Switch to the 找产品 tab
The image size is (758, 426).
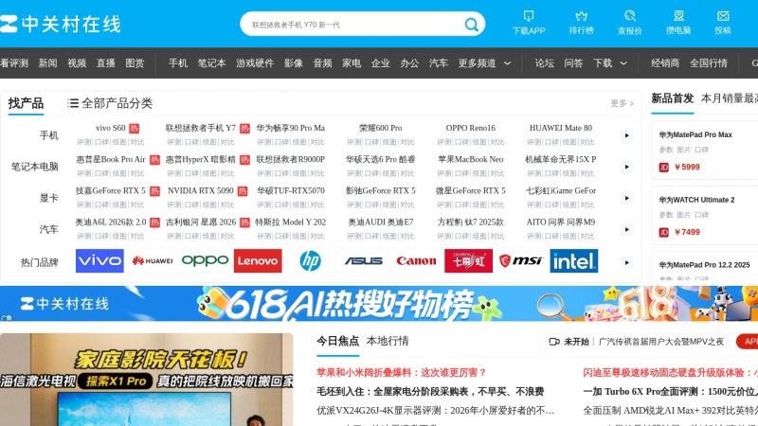click(x=26, y=103)
